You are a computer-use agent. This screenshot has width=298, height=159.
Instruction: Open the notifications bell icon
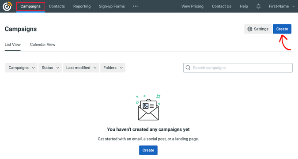(x=258, y=6)
